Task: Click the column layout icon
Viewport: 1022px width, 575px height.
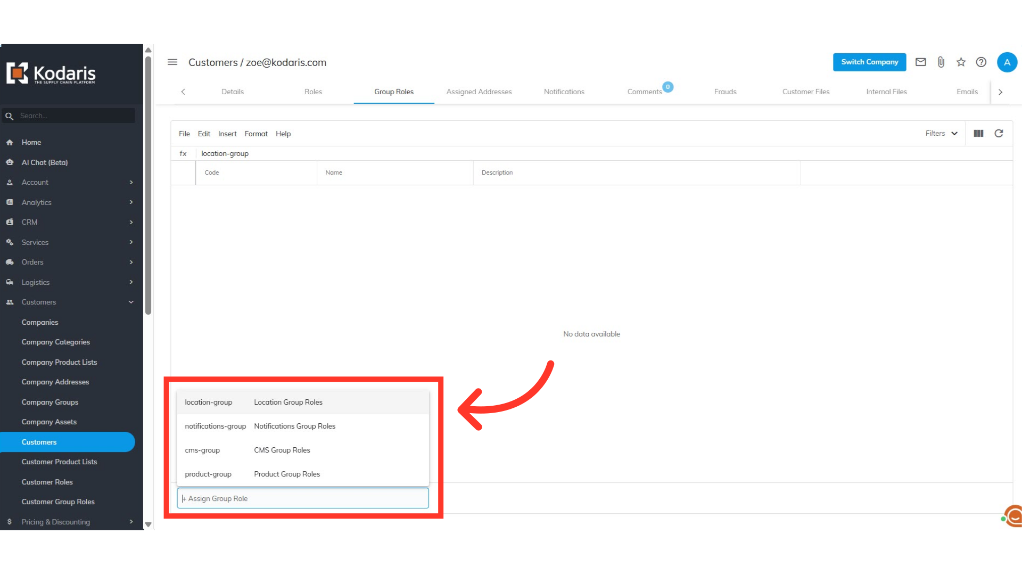Action: [978, 134]
